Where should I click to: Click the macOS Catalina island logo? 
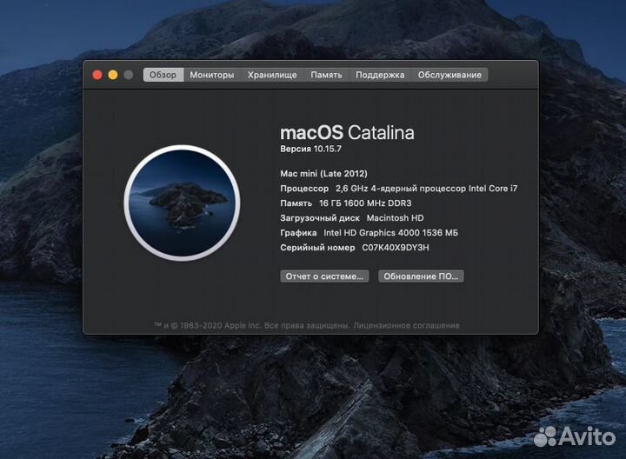click(182, 203)
